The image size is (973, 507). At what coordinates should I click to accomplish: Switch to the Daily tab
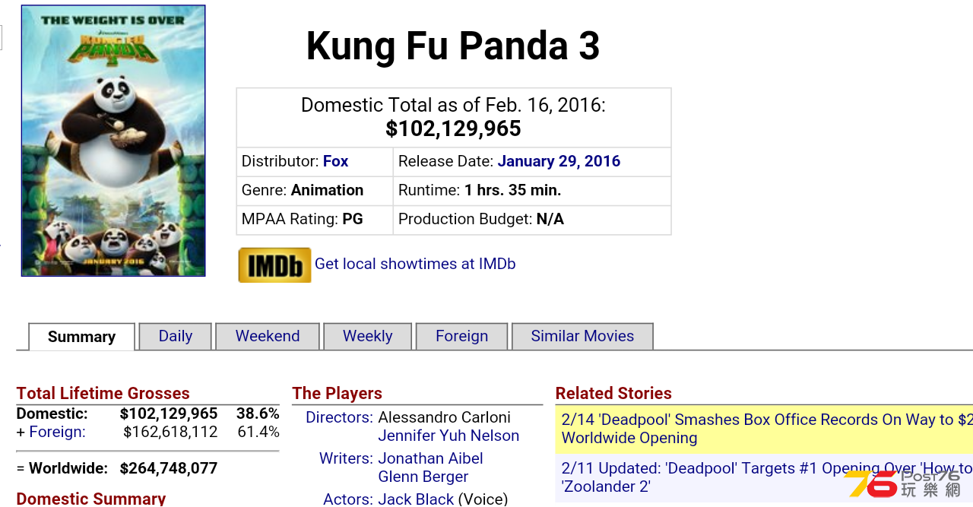[x=175, y=336]
